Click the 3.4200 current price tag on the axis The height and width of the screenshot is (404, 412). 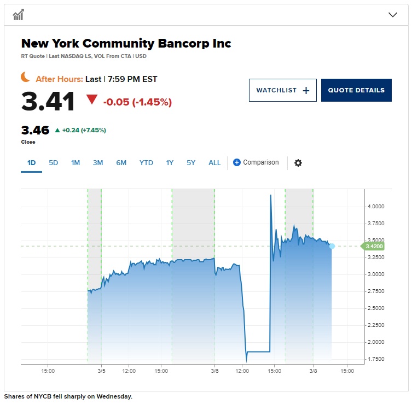pos(373,246)
